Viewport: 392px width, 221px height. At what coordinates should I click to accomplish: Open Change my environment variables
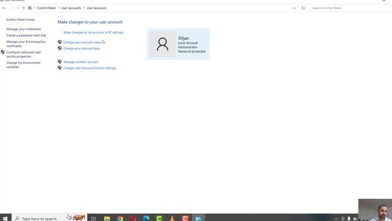pos(23,65)
